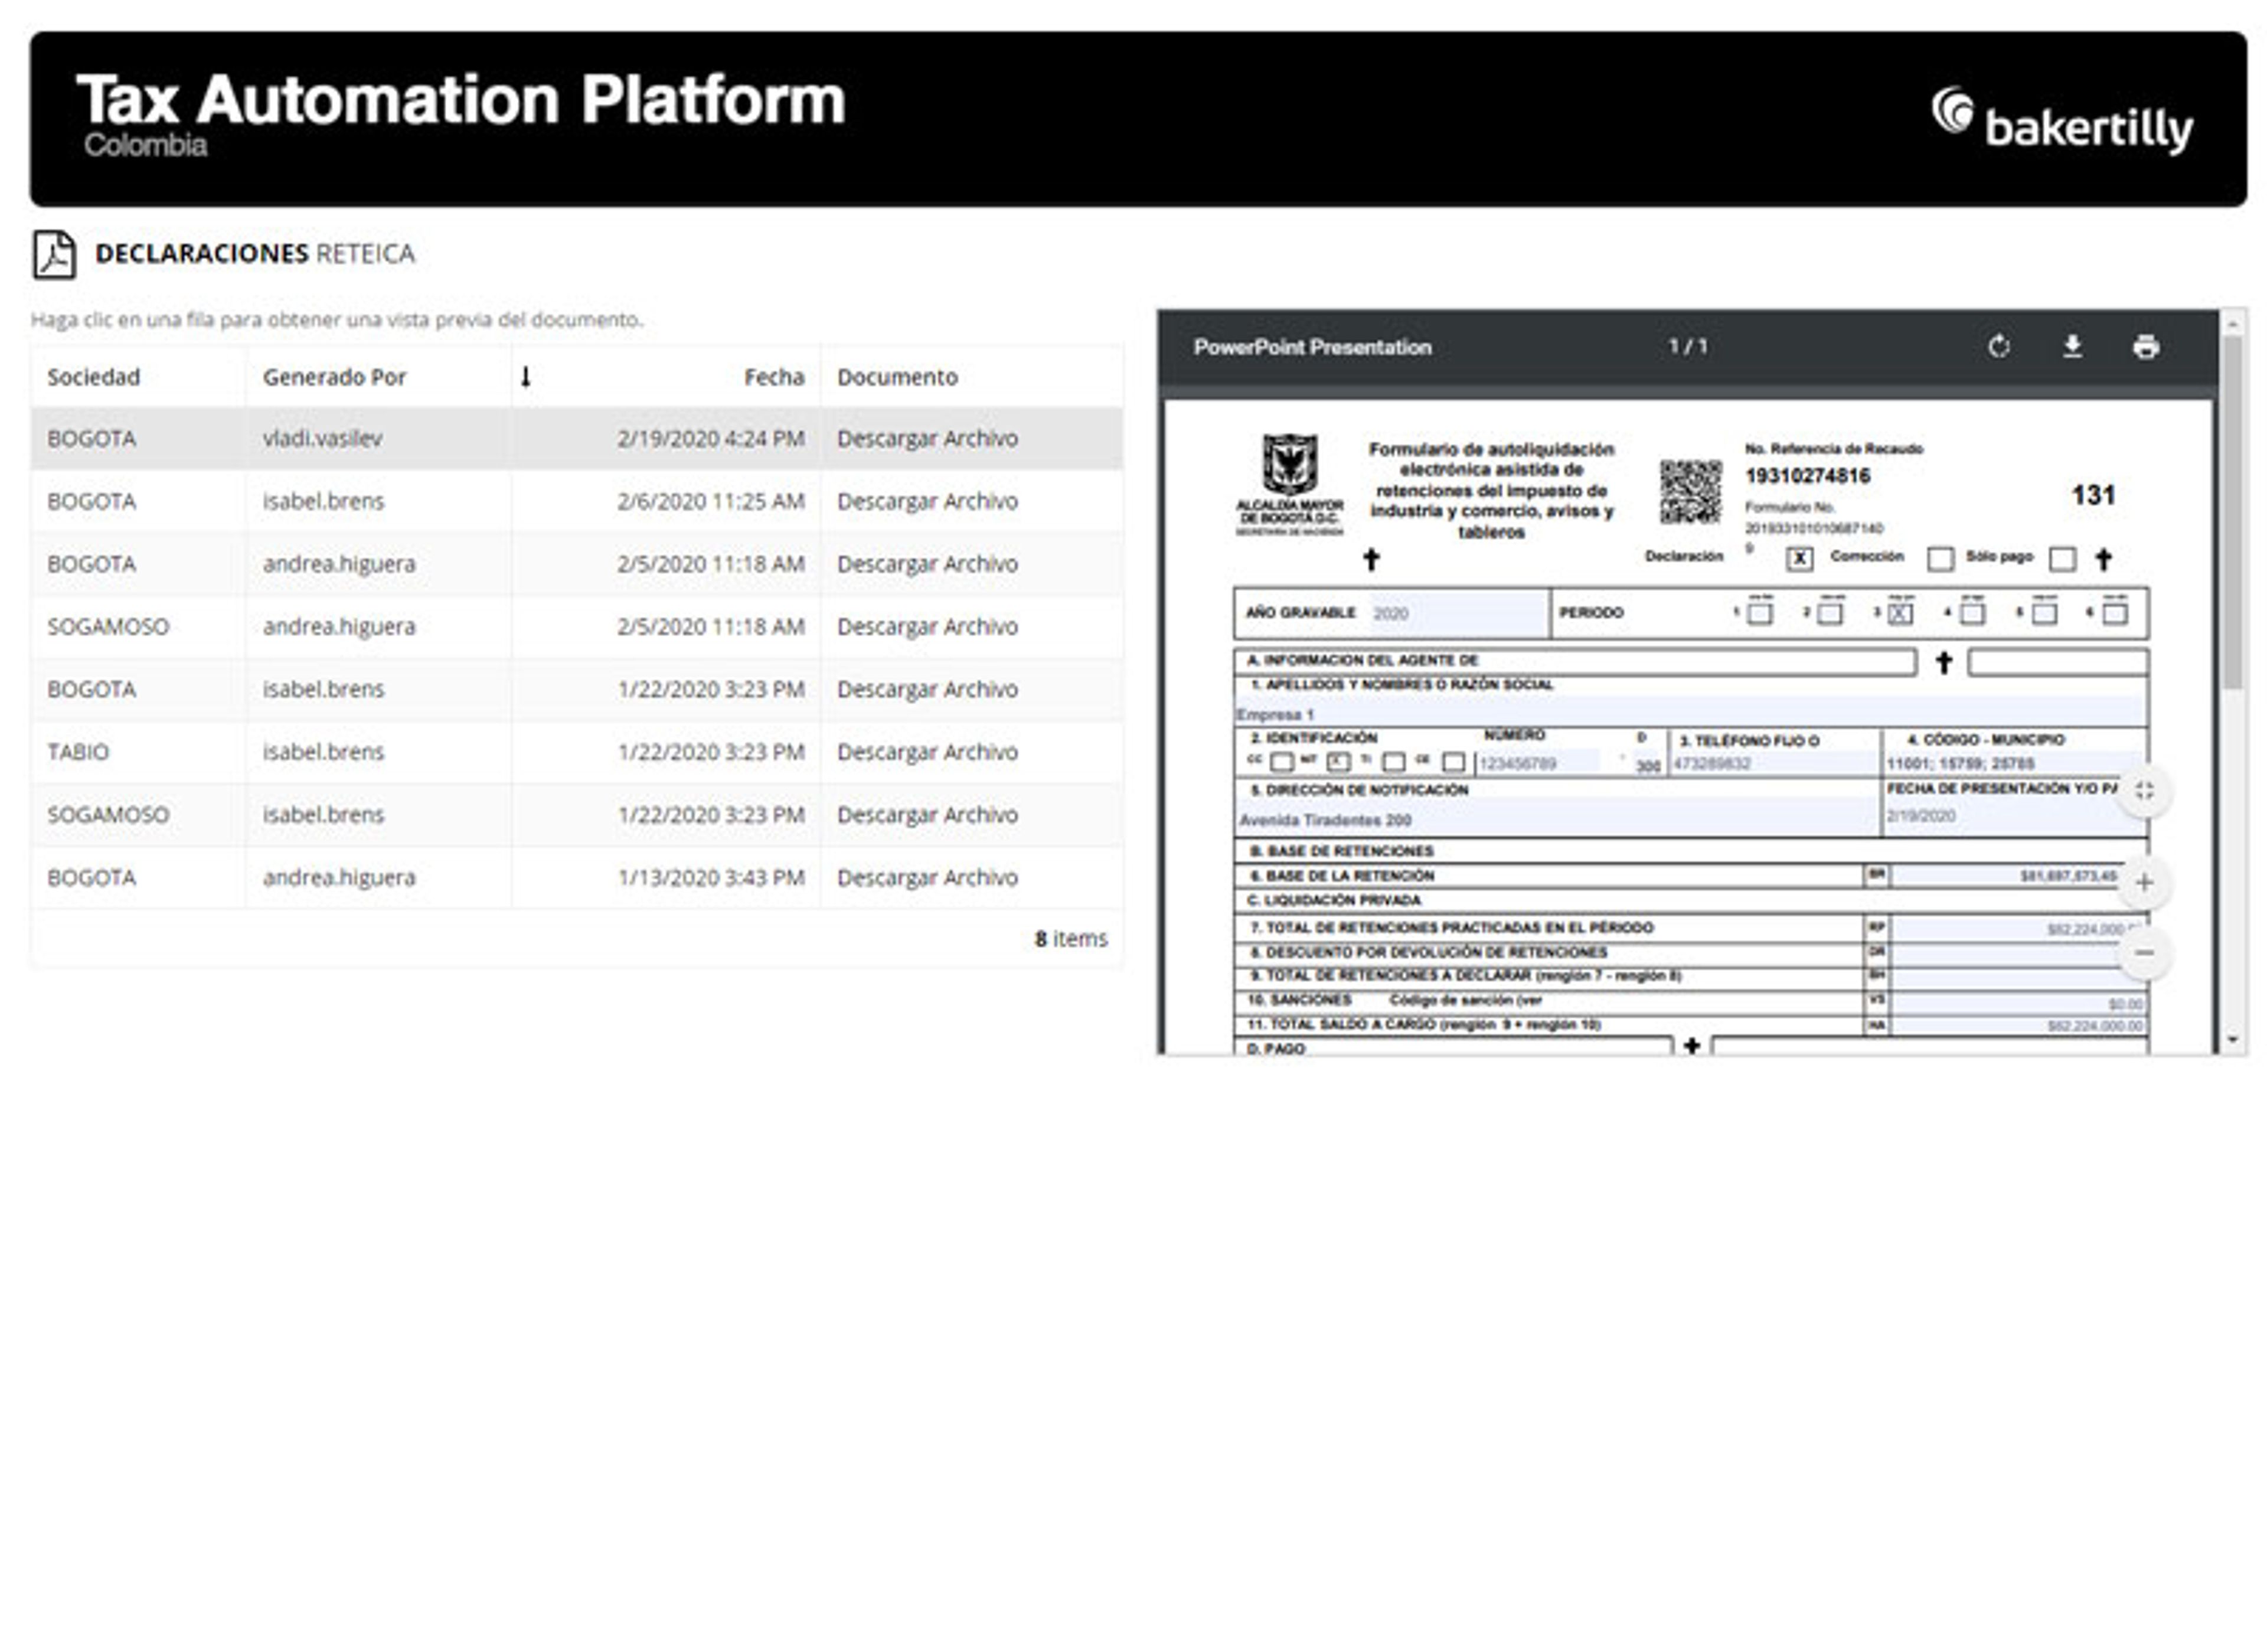Toggle the Corrección checkbox in the form

click(x=1940, y=559)
